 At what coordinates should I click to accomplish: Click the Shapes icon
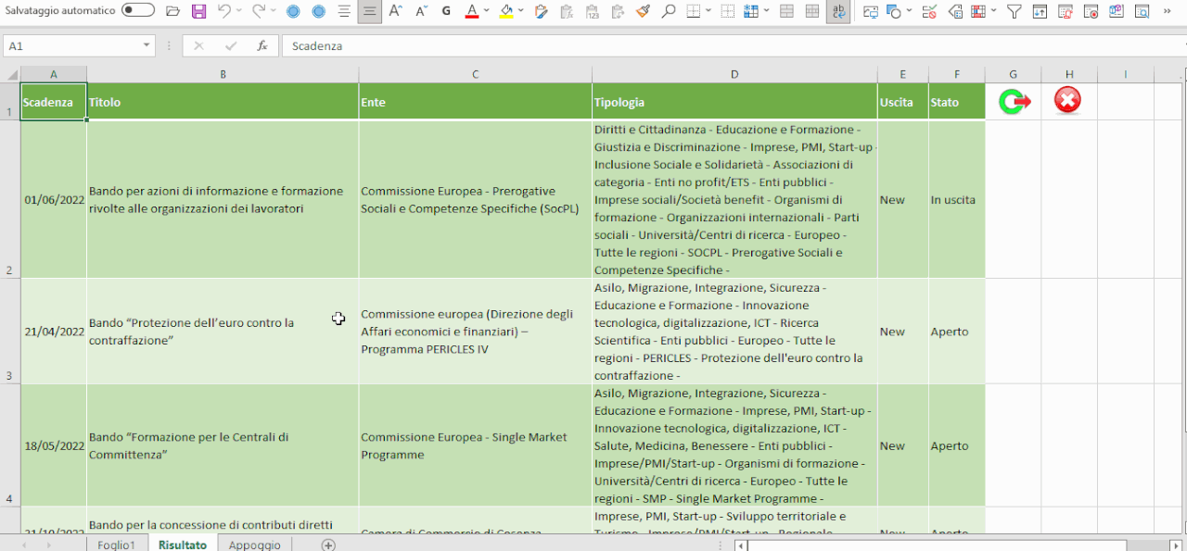click(x=894, y=11)
